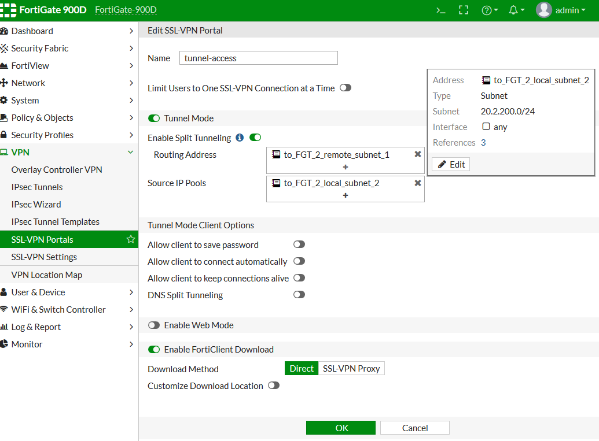Turn on Enable Web Mode
The width and height of the screenshot is (599, 441).
click(x=154, y=325)
